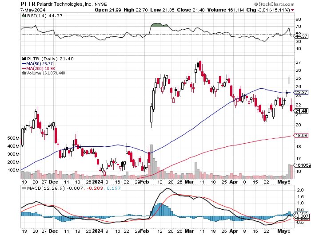
Task: Click the Dec label below MACD panel
Action: (x=53, y=231)
